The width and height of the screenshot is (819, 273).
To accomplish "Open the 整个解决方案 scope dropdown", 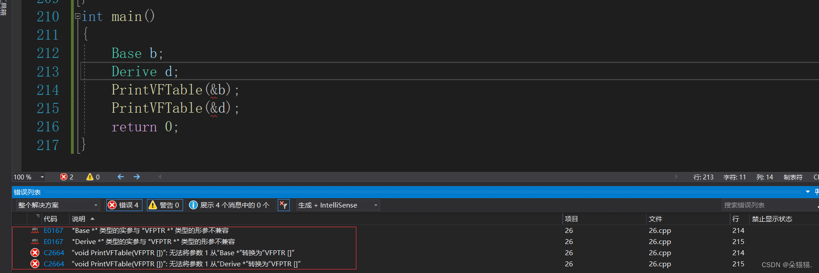I will [58, 205].
